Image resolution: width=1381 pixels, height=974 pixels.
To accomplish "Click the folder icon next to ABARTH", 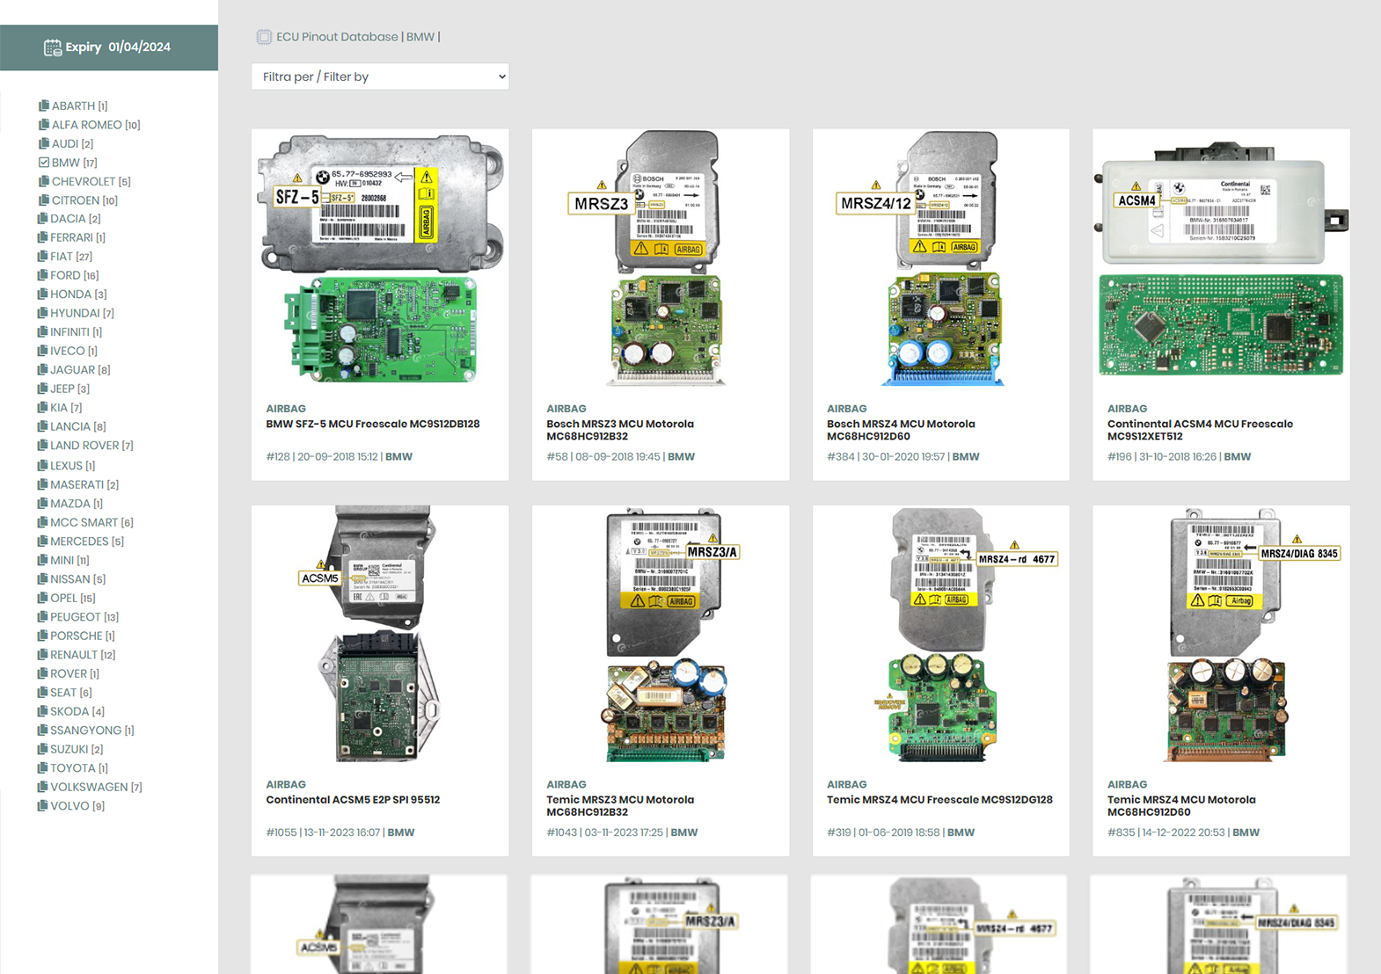I will [43, 105].
